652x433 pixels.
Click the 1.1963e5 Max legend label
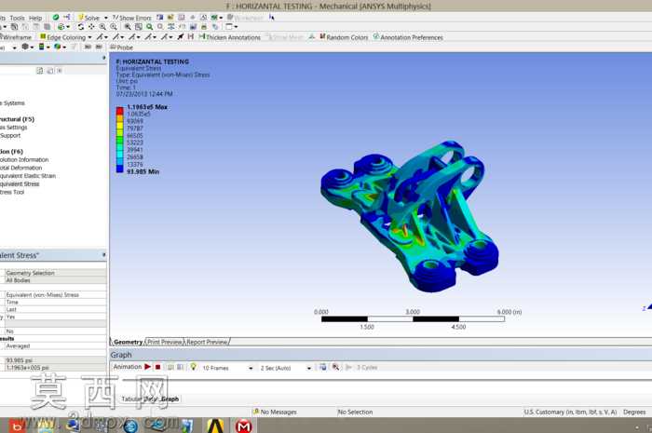147,107
